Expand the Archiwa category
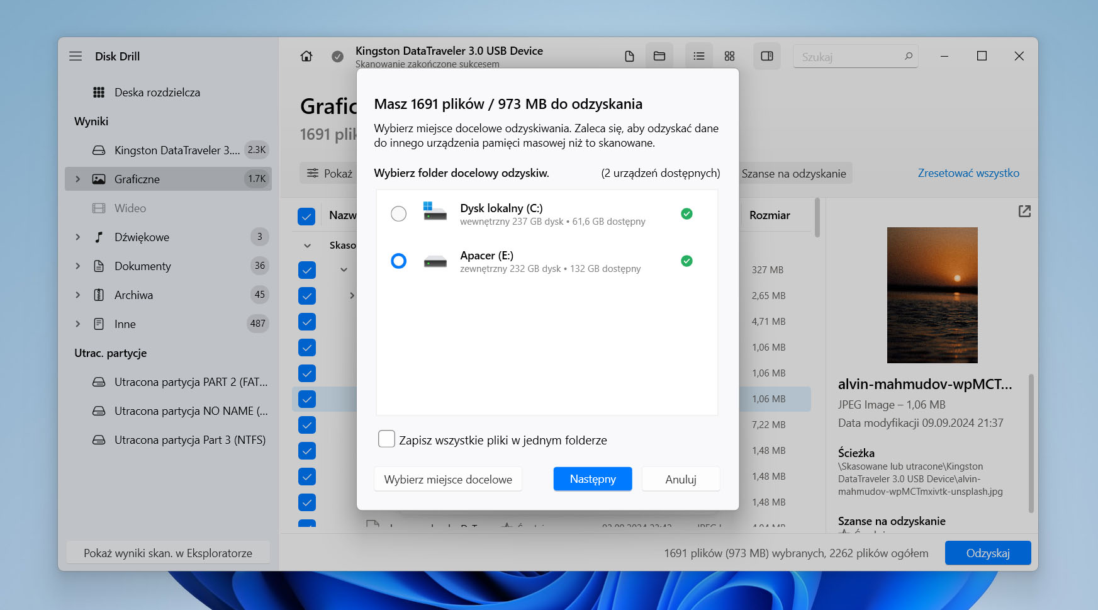 pos(78,295)
